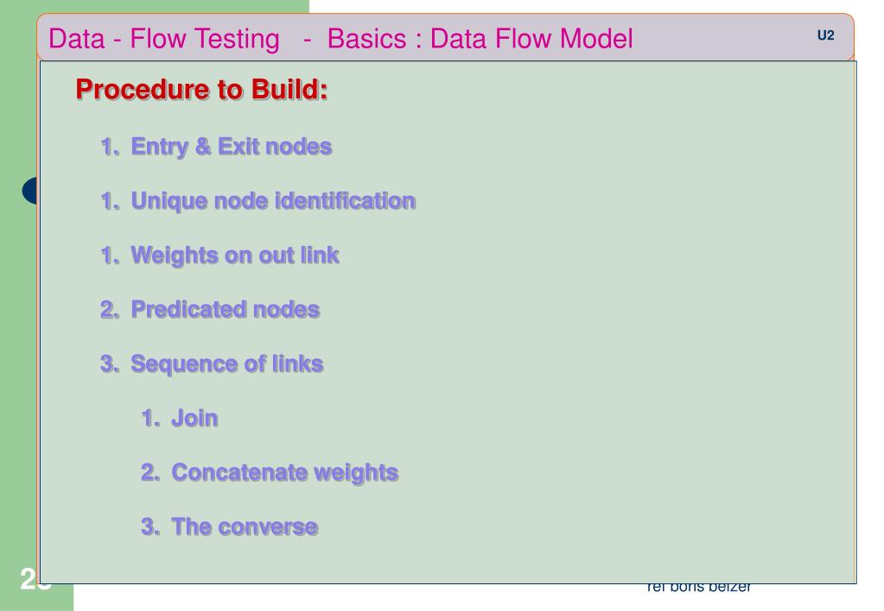Click the number 3 before The converse
Image resolution: width=884 pixels, height=611 pixels.
point(150,527)
